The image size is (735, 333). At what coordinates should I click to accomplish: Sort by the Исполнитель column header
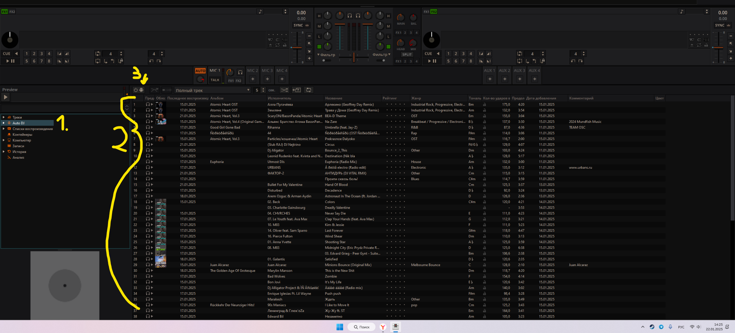point(295,98)
